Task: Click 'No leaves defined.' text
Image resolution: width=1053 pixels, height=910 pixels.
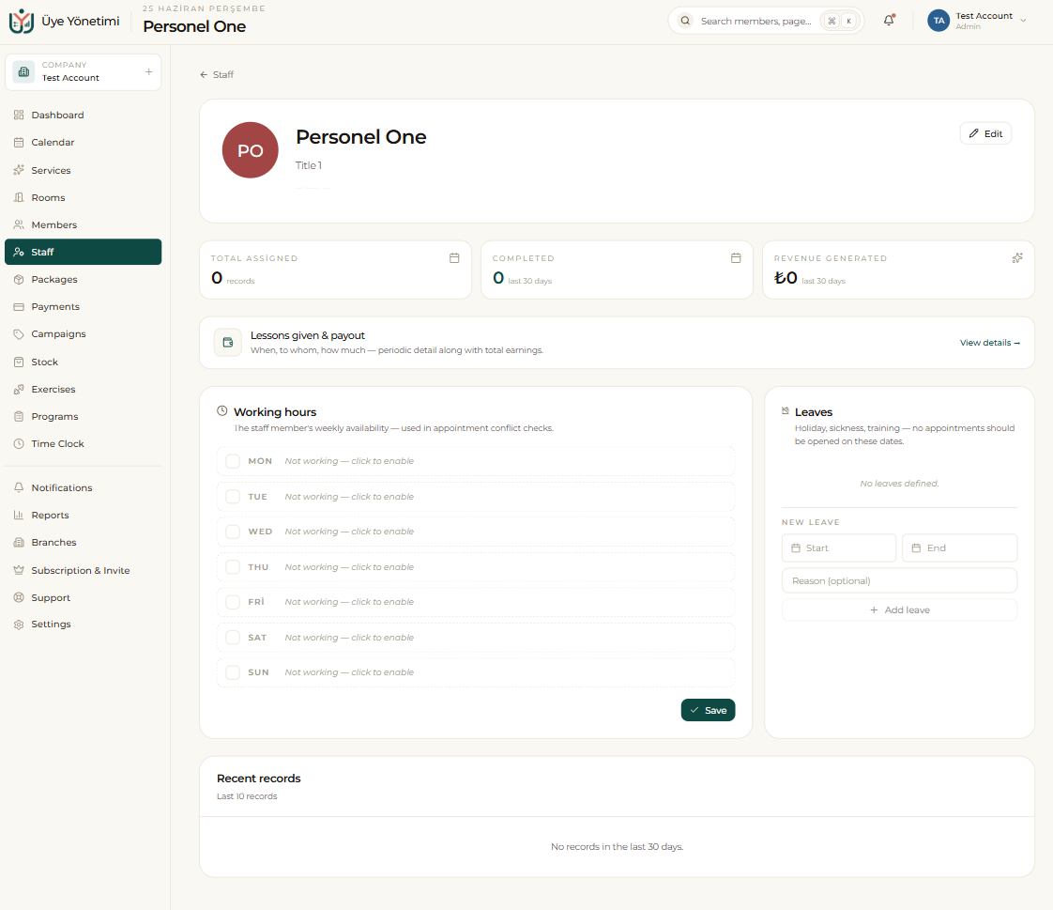Action: click(899, 484)
